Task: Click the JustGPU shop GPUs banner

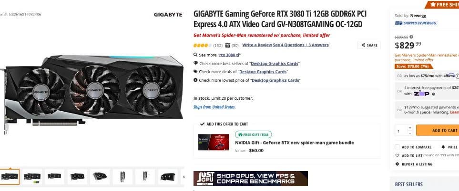Action: coord(251,179)
